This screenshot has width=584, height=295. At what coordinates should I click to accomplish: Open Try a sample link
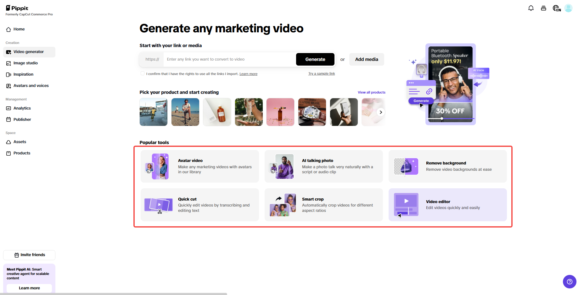coord(322,73)
